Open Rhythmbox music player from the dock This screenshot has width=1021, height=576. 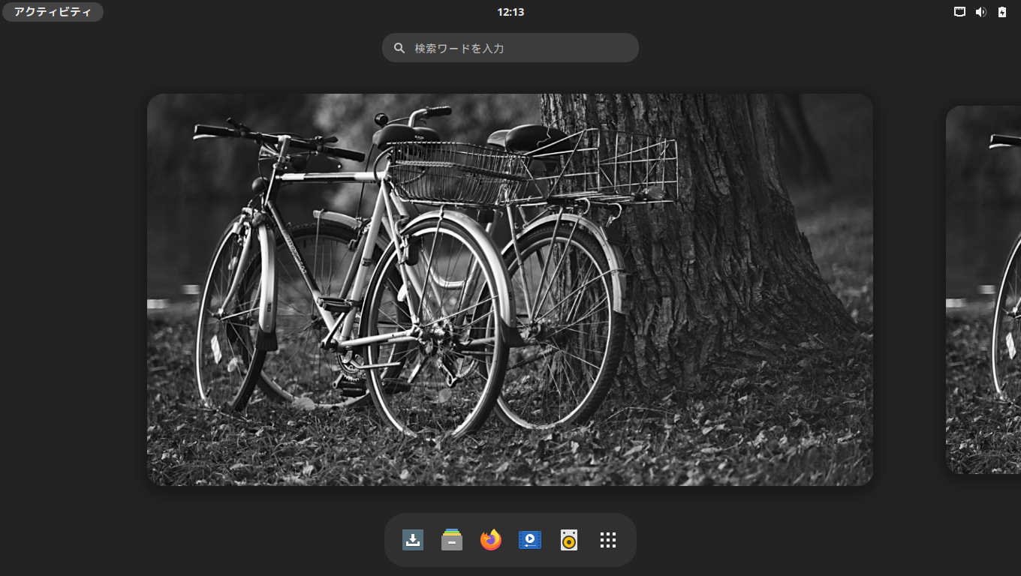tap(569, 540)
